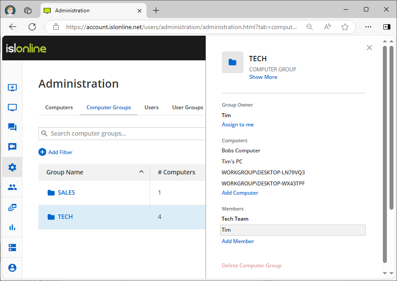Open the users group icon in the sidebar
Image resolution: width=397 pixels, height=281 pixels.
12,187
